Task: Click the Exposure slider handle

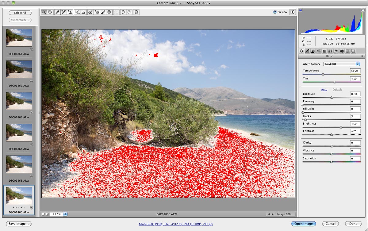Action: pyautogui.click(x=332, y=98)
